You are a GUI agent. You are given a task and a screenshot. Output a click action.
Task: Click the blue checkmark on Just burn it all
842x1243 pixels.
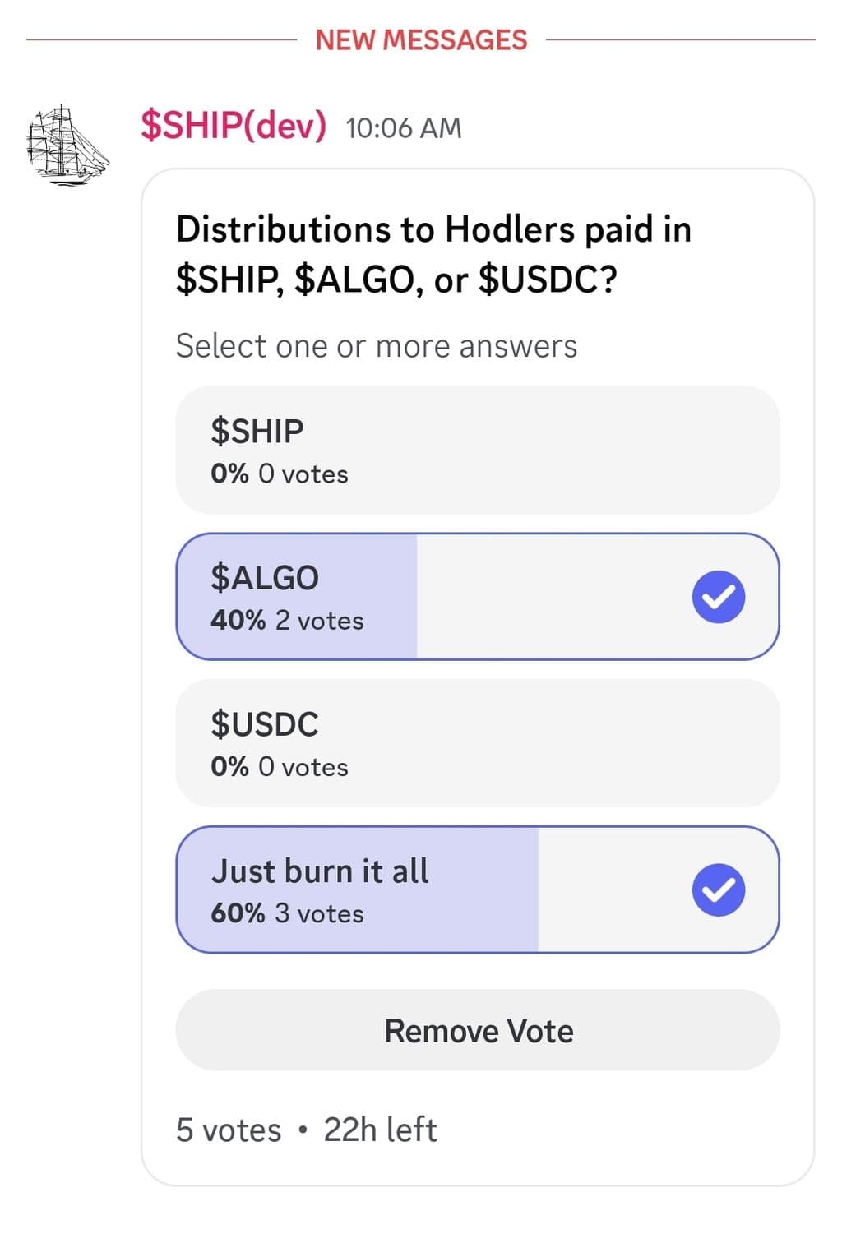click(719, 890)
